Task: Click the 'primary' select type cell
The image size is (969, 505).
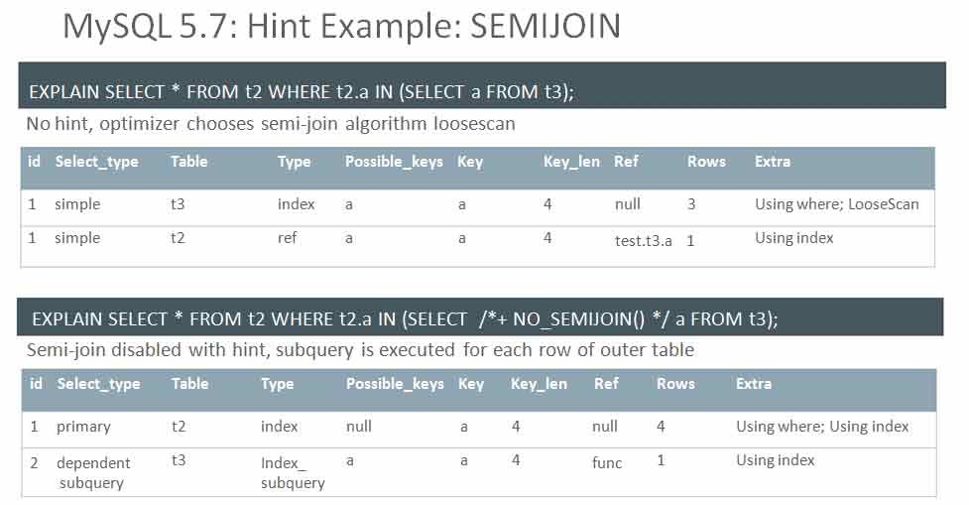Action: 83,427
